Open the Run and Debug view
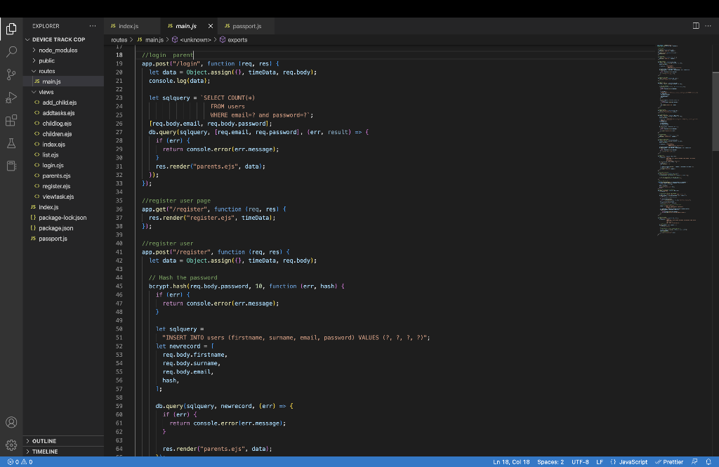This screenshot has width=719, height=467. click(x=11, y=98)
